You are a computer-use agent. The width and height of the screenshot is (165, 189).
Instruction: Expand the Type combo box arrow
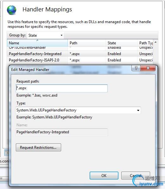click(138, 110)
